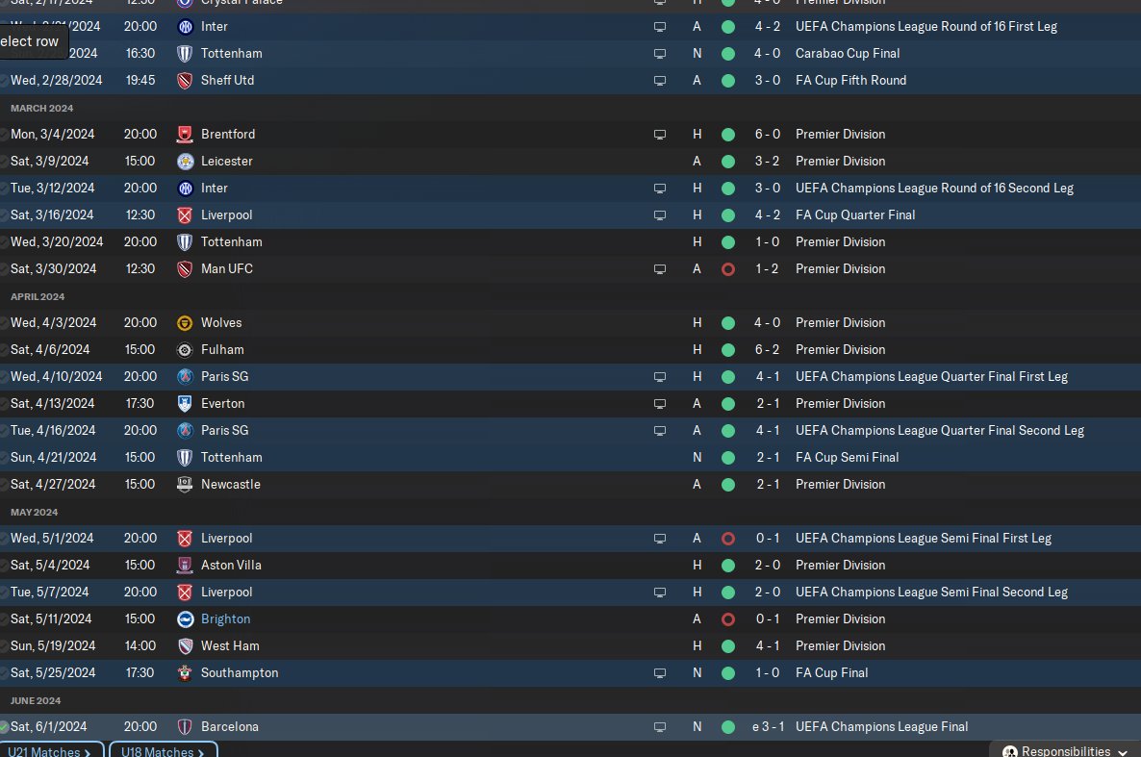Open the Wolves club badge
This screenshot has height=757, width=1141.
tap(185, 322)
